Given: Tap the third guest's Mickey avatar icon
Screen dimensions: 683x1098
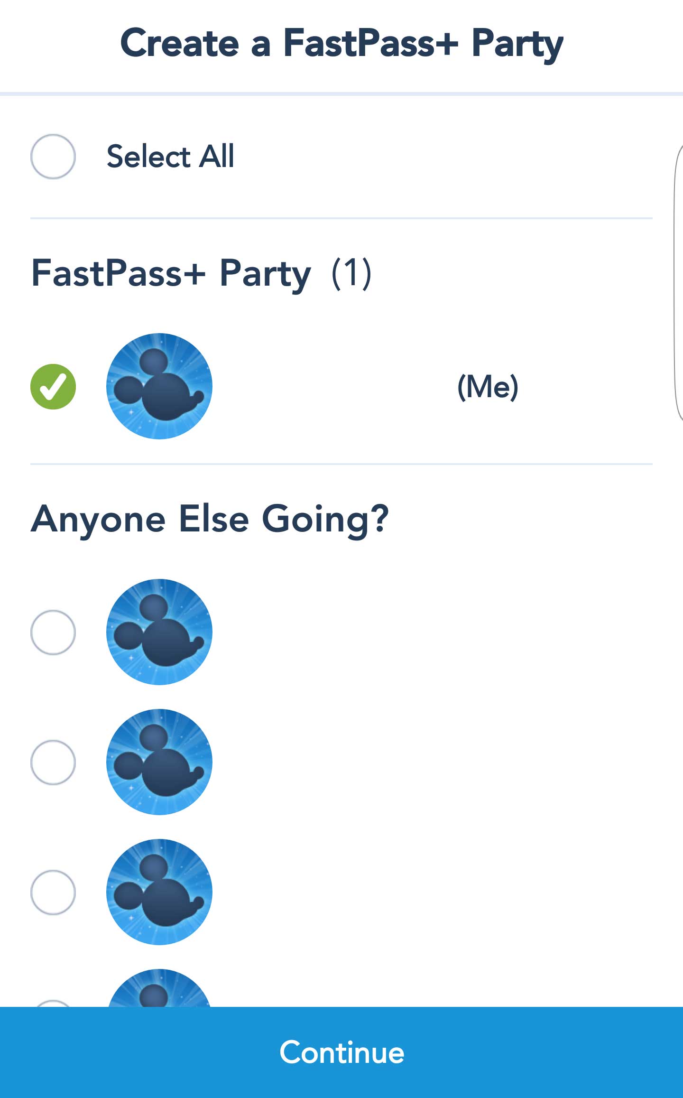Looking at the screenshot, I should (x=159, y=892).
